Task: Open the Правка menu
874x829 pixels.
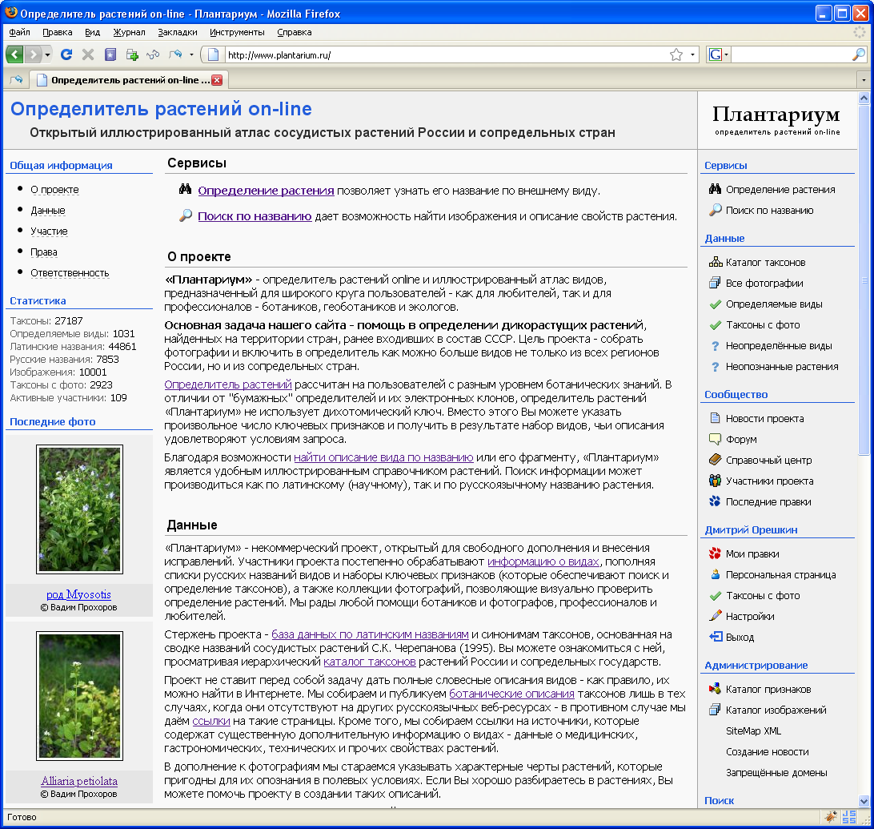Action: [58, 32]
